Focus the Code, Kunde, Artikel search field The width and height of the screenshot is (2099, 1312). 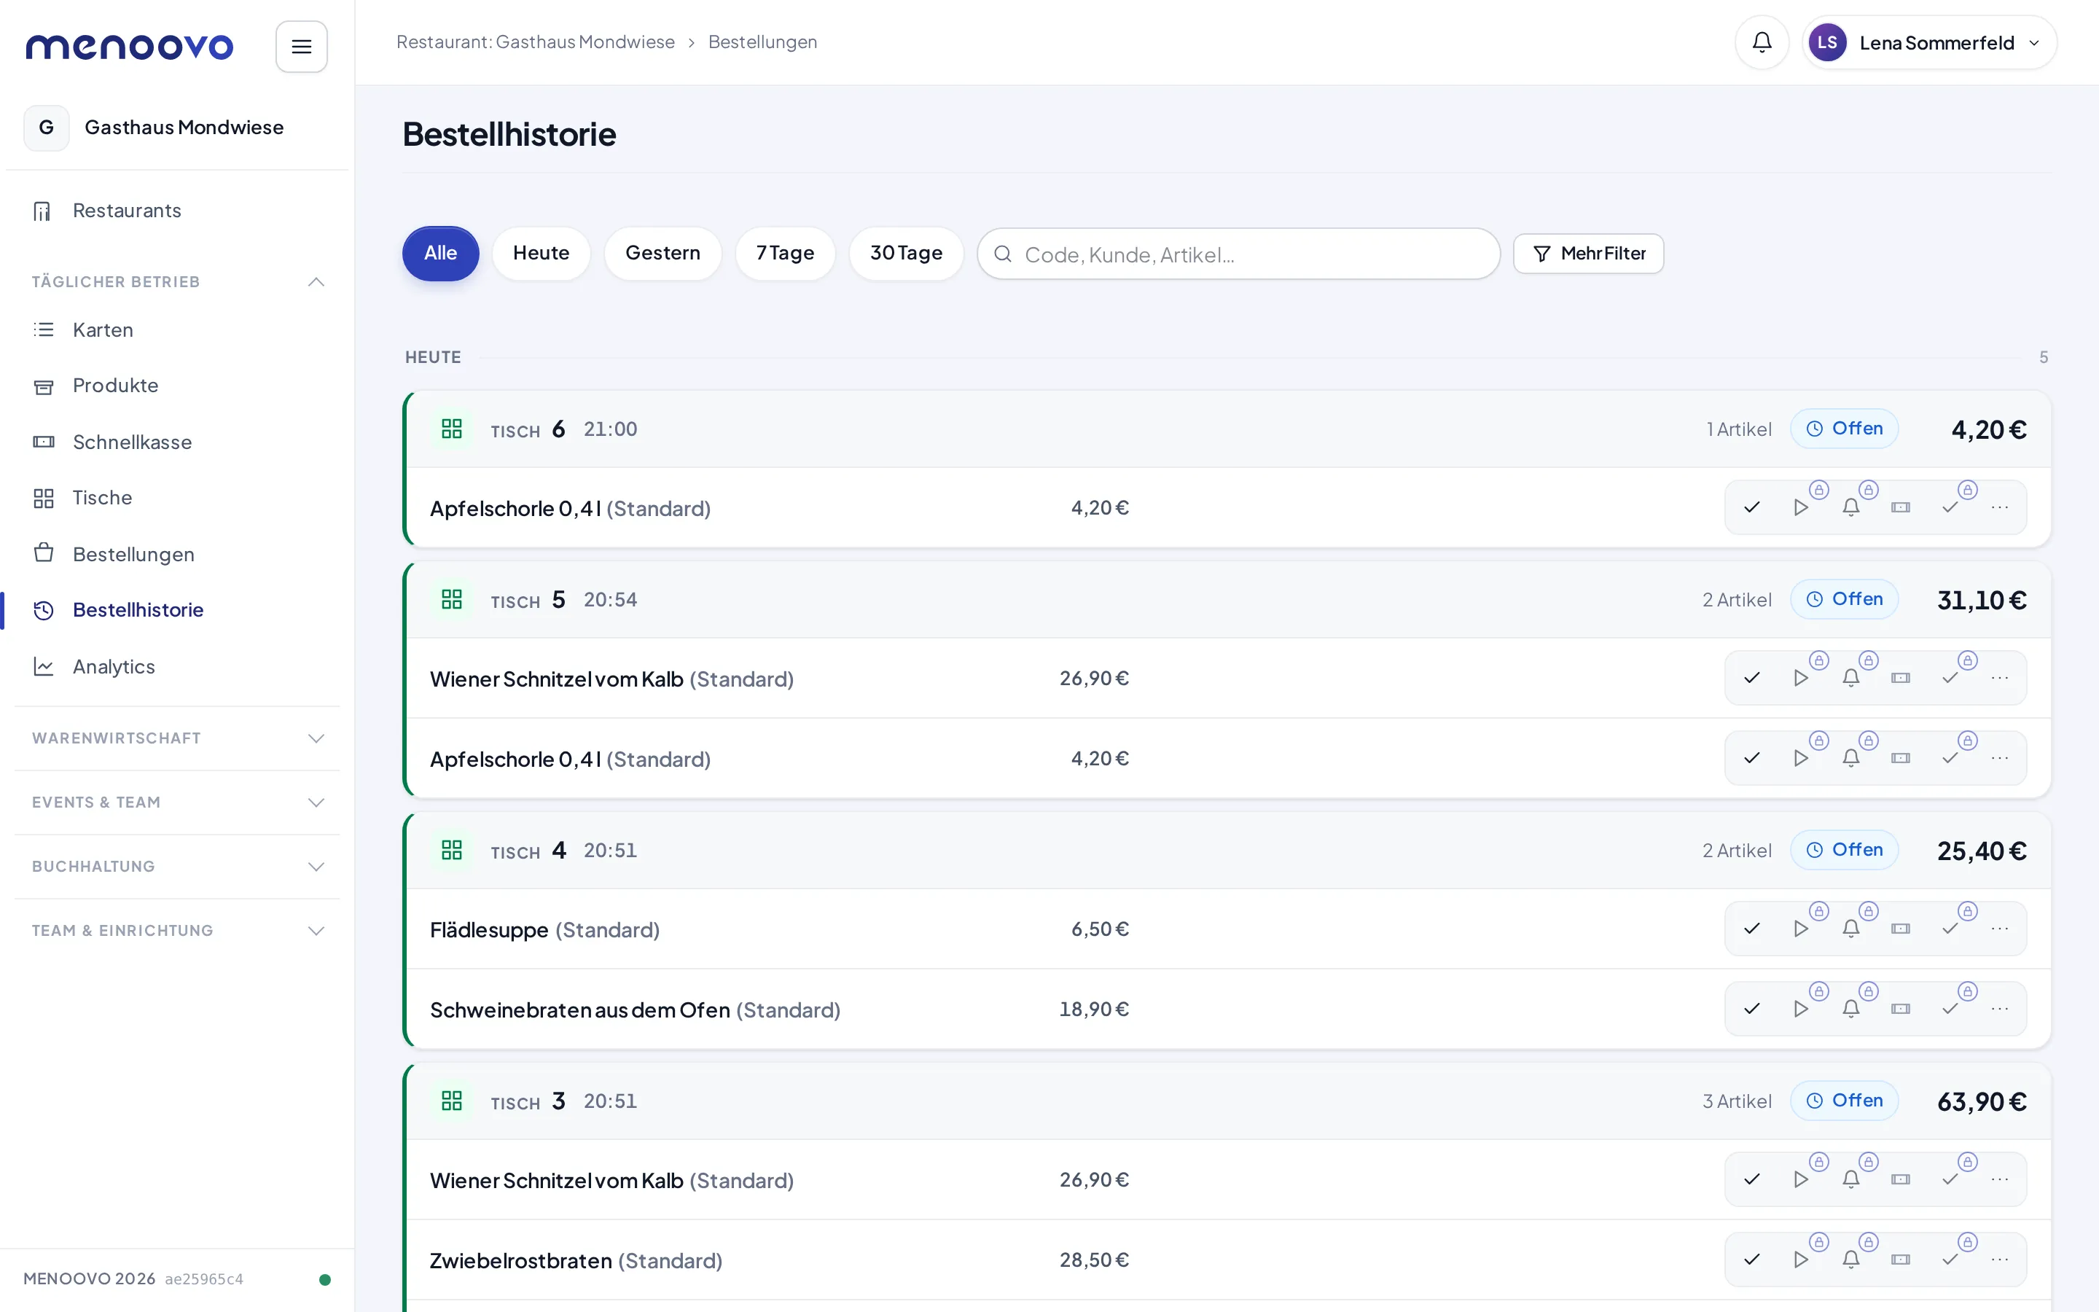(1238, 254)
